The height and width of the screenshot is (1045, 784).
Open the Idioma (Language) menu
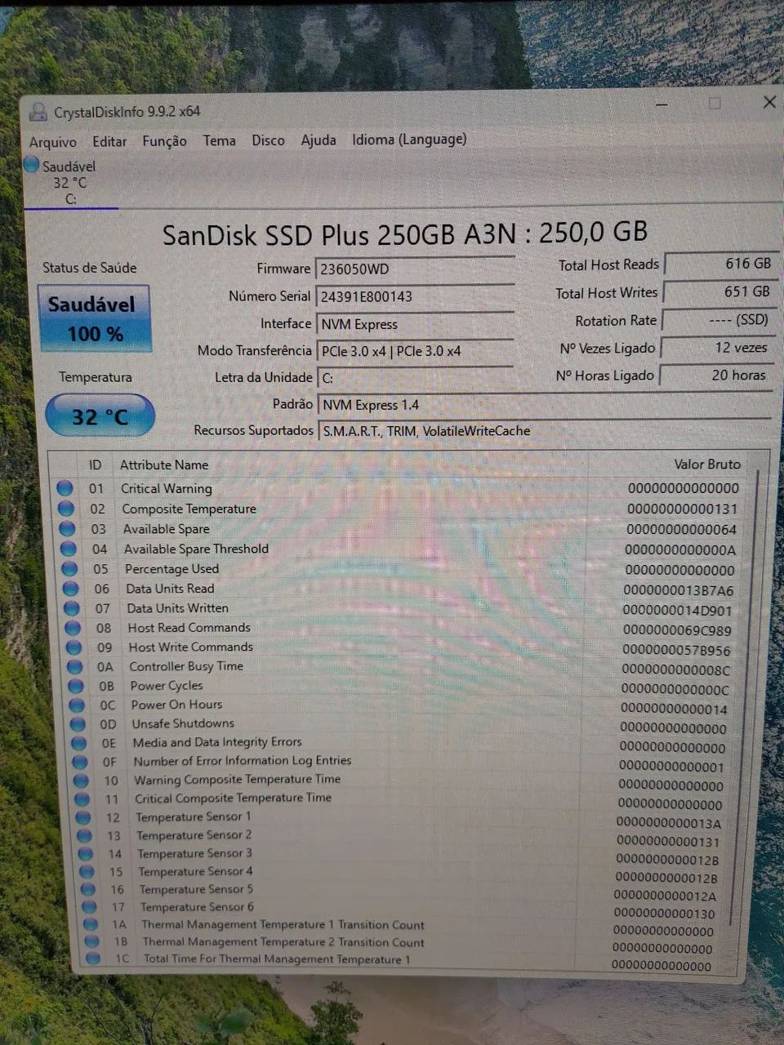409,140
